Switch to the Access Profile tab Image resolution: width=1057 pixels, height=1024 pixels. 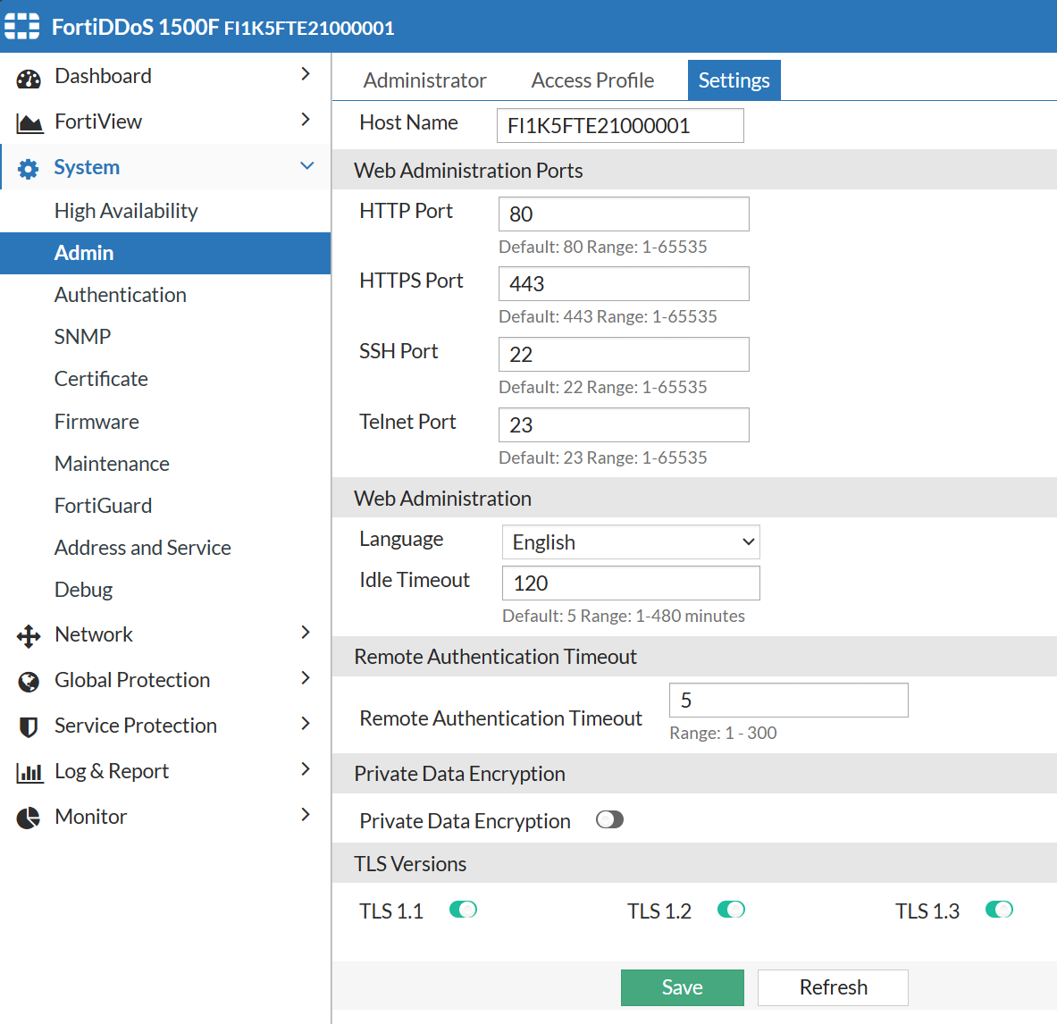tap(592, 80)
